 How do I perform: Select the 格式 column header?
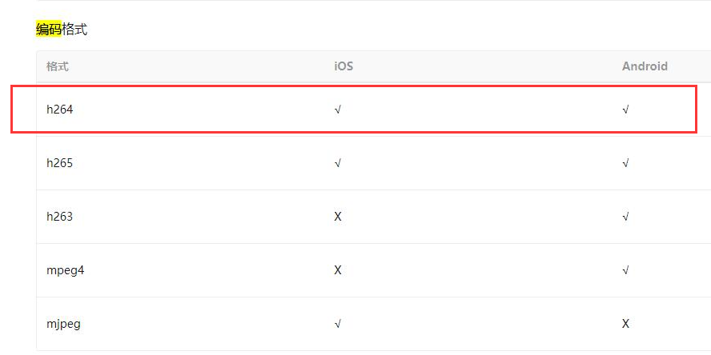coord(57,66)
